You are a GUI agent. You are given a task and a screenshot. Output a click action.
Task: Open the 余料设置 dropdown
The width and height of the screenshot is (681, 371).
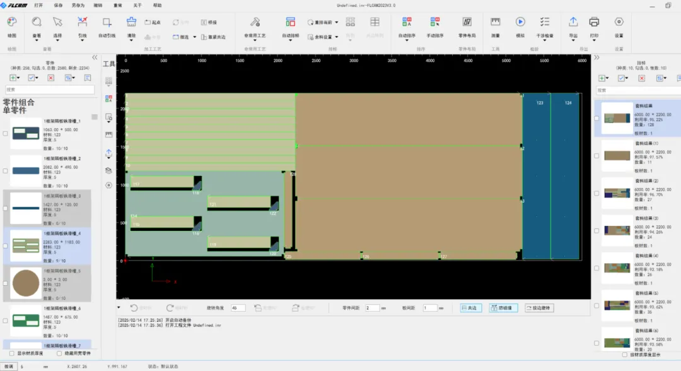(323, 37)
